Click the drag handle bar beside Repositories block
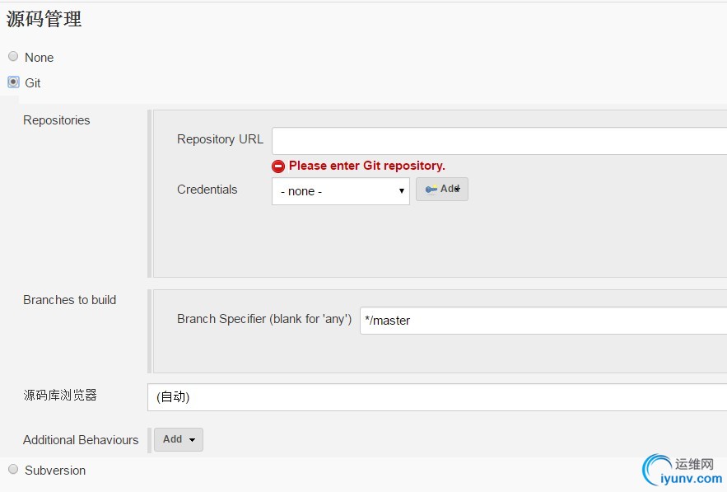This screenshot has height=492, width=727. [x=149, y=194]
